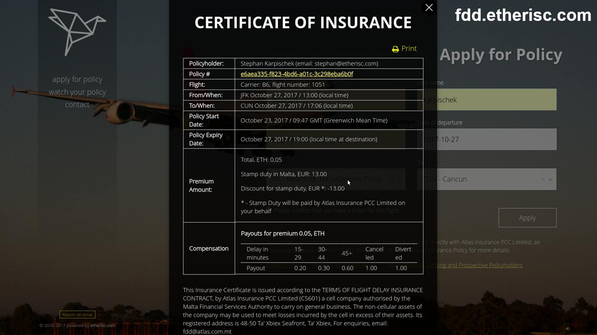This screenshot has height=335, width=597.
Task: Click the Total, ETH: 0.05 text
Action: [261, 160]
